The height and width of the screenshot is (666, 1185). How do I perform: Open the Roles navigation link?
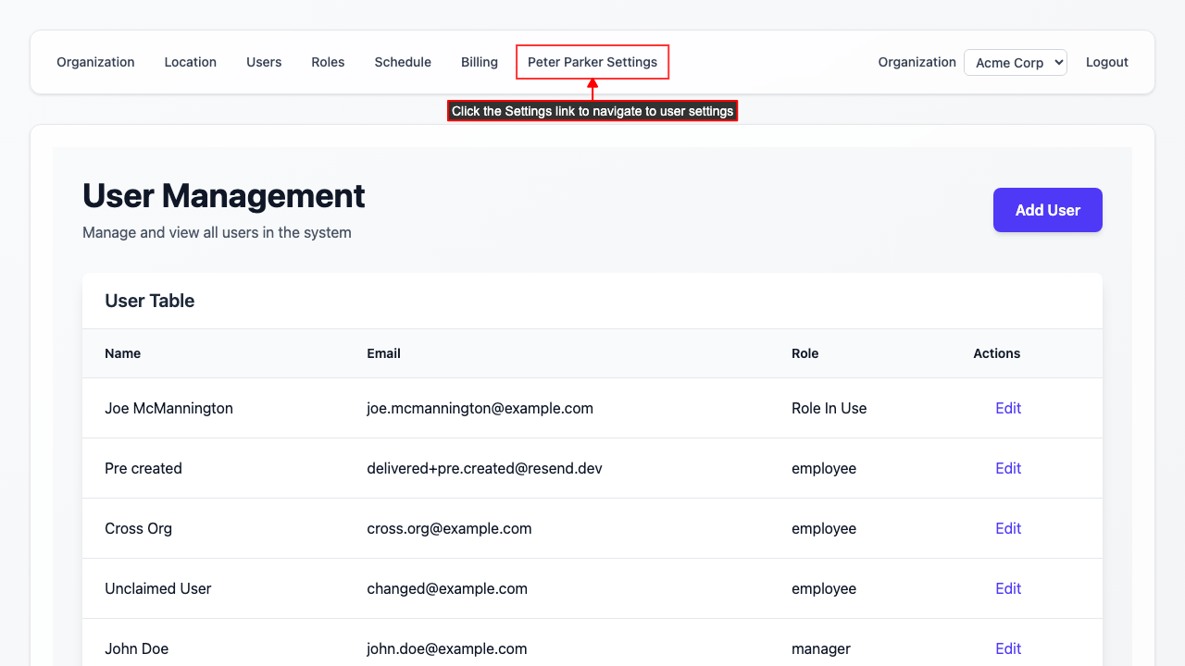coord(328,62)
